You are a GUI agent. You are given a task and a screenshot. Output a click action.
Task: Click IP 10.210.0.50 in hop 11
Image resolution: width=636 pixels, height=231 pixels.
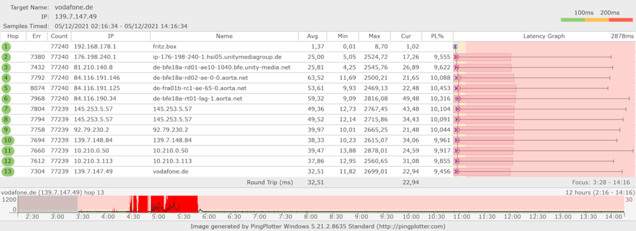point(91,151)
